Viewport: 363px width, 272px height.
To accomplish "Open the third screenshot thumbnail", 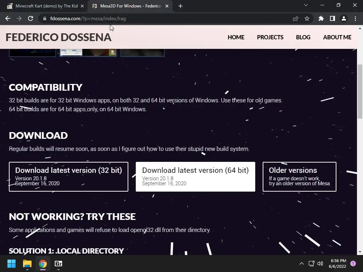I will tap(143, 52).
